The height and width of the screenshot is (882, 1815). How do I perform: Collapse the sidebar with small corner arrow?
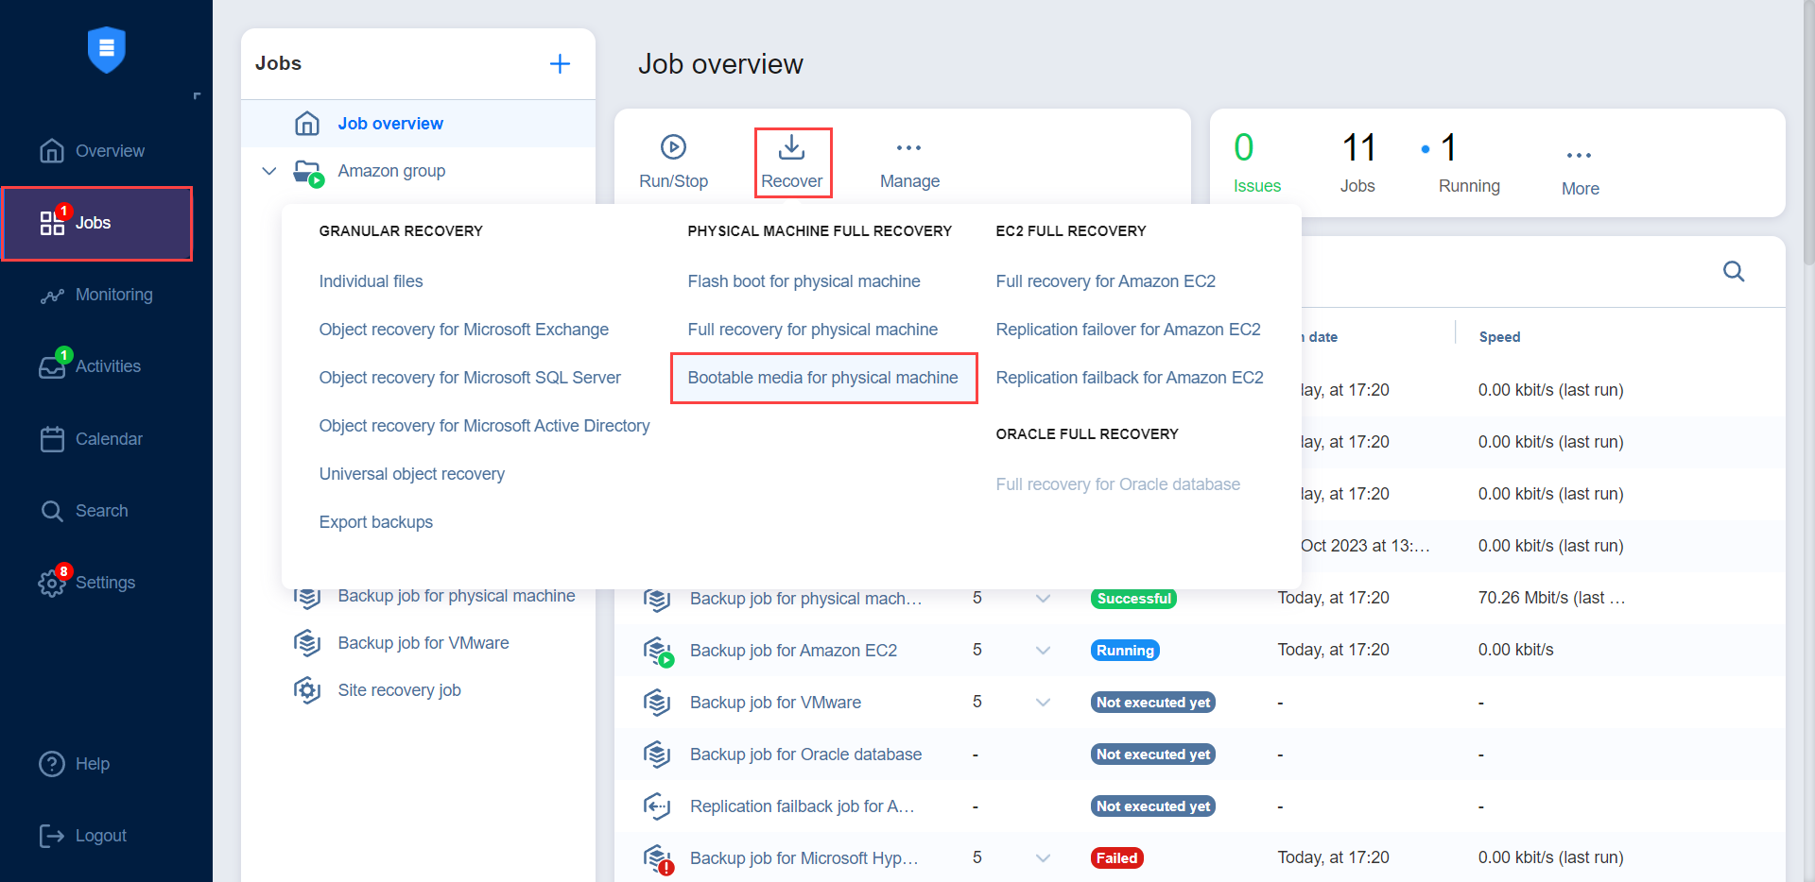(x=197, y=95)
